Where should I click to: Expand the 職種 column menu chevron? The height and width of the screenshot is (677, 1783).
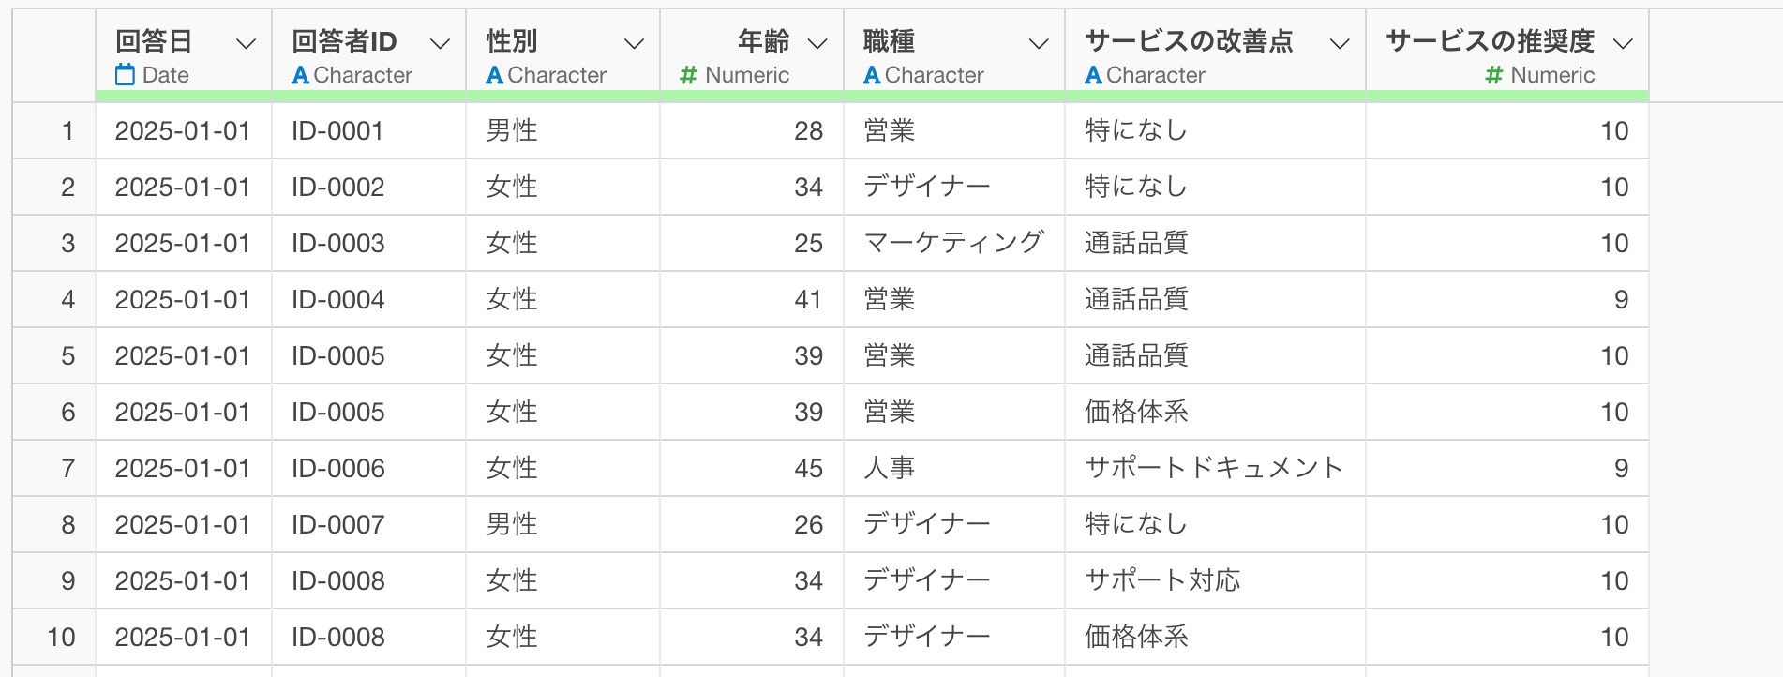tap(1039, 43)
